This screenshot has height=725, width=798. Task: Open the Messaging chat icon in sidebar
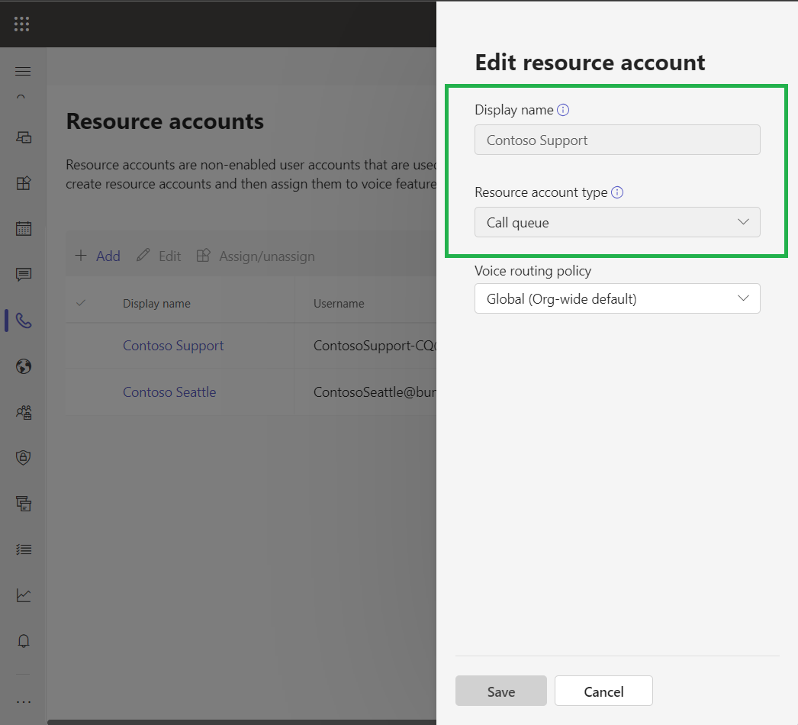[24, 274]
